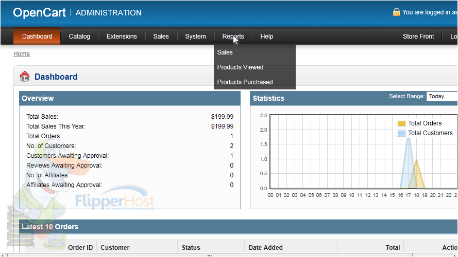
Task: Visit the Store Front link
Action: coord(418,36)
